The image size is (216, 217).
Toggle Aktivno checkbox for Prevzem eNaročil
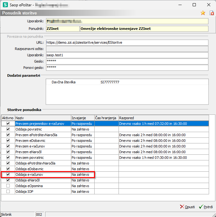click(x=8, y=152)
